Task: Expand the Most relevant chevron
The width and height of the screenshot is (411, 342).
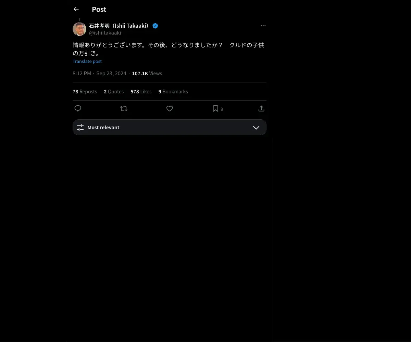Action: pyautogui.click(x=256, y=127)
